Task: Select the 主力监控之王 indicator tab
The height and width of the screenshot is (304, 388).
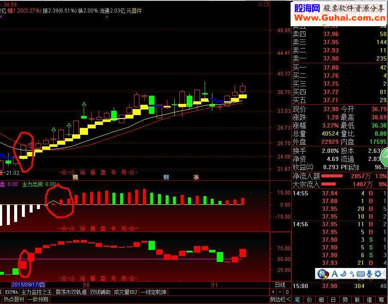Action: coord(36,292)
